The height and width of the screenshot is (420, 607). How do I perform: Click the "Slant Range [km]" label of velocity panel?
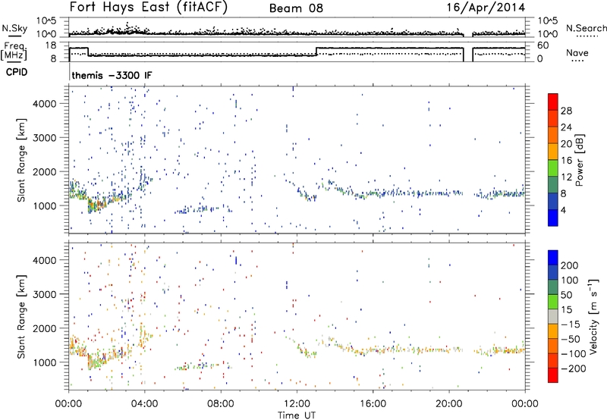(x=21, y=317)
